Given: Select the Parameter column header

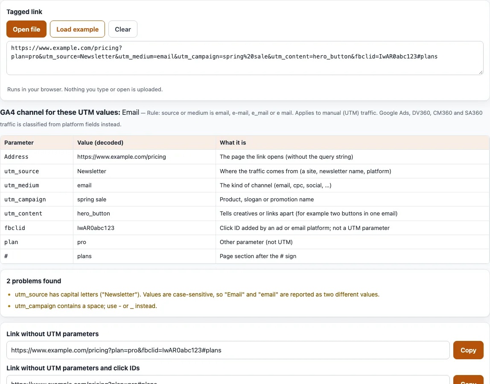Looking at the screenshot, I should tap(37, 143).
